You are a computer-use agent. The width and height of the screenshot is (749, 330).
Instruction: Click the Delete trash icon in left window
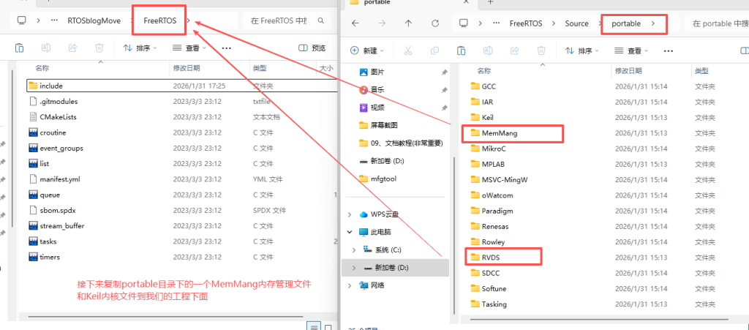click(100, 48)
